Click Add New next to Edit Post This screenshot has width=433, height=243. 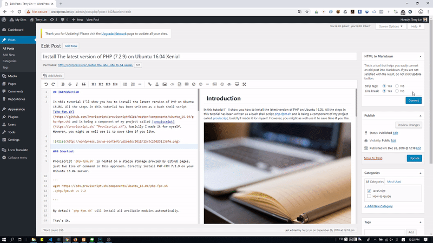(71, 46)
